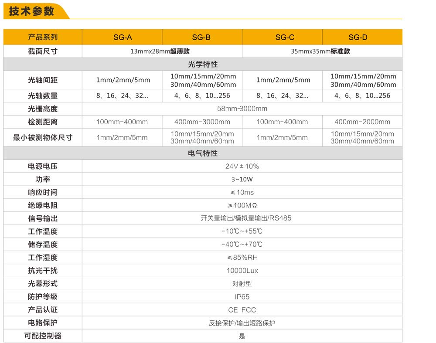The width and height of the screenshot is (436, 343).
Task: Click the 光学特性 section header row
Action: 203,65
